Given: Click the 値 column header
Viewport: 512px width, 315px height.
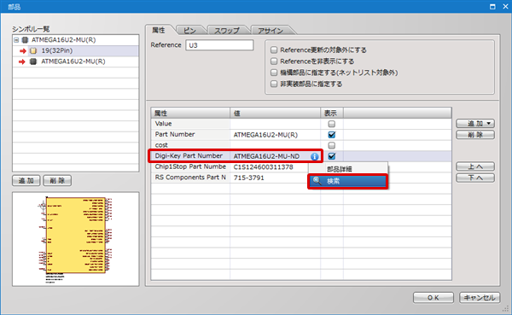Looking at the screenshot, I should [x=275, y=113].
